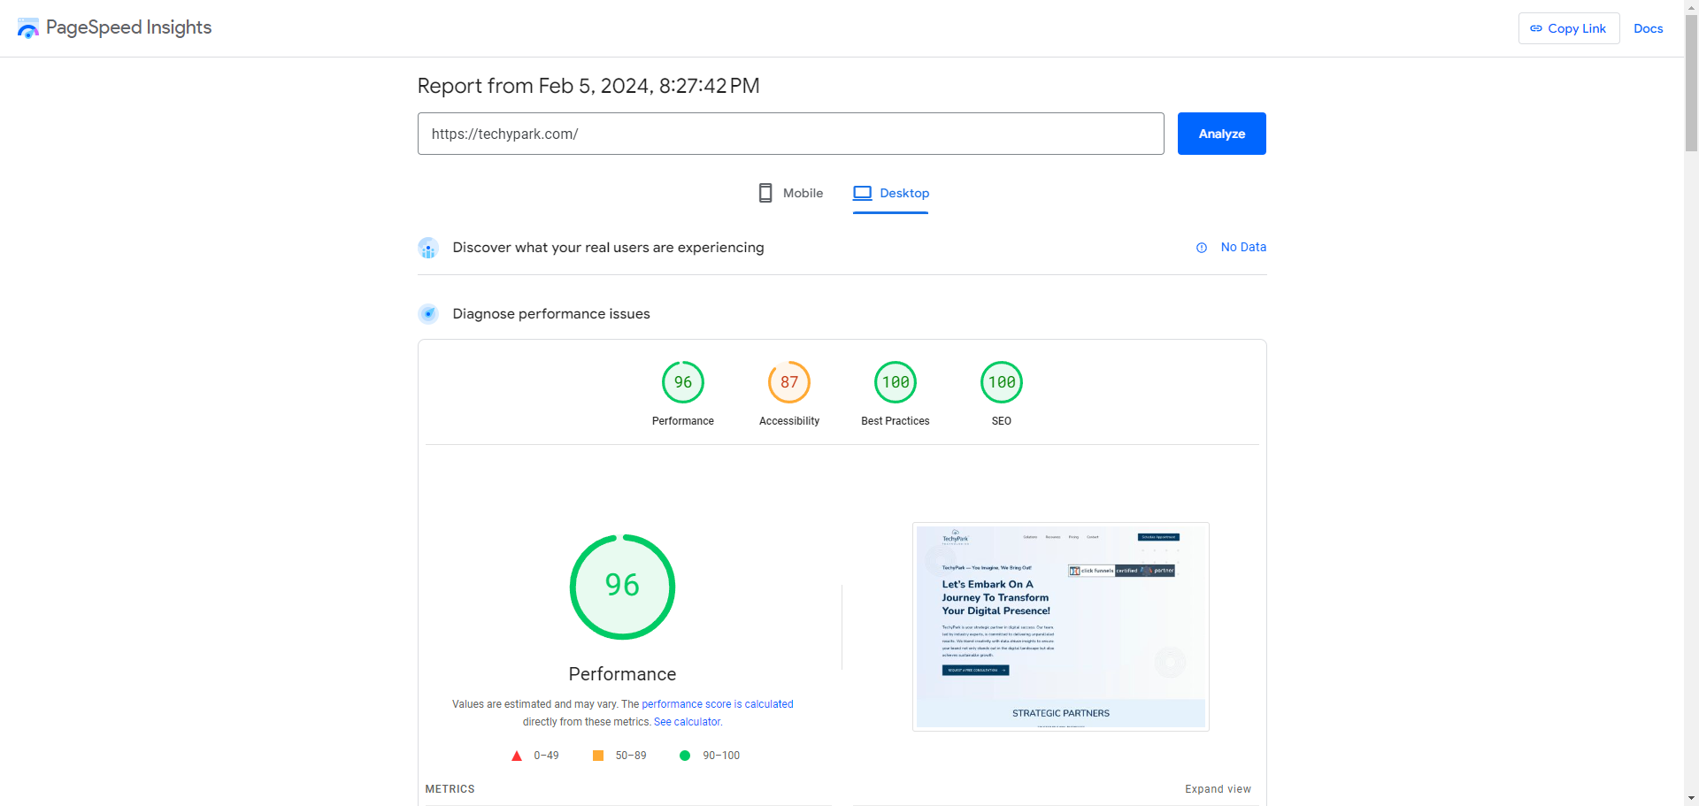This screenshot has width=1699, height=806.
Task: Switch to the Mobile tab
Action: click(x=790, y=193)
